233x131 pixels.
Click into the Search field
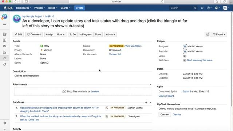pyautogui.click(x=183, y=8)
